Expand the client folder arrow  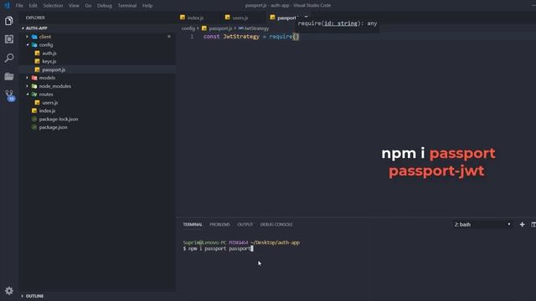[x=28, y=37]
